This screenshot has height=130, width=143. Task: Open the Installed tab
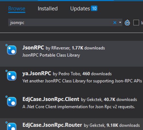pos(48,9)
